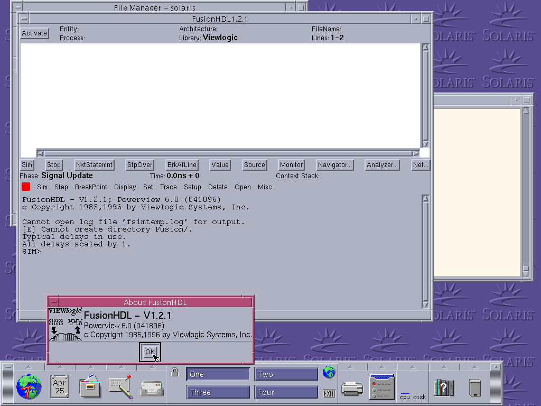Switch to workspace Four
This screenshot has width=541, height=406.
286,392
